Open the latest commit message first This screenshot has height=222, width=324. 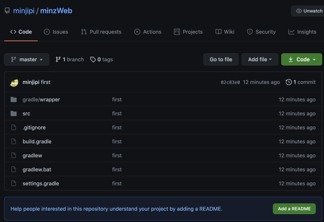[x=46, y=82]
